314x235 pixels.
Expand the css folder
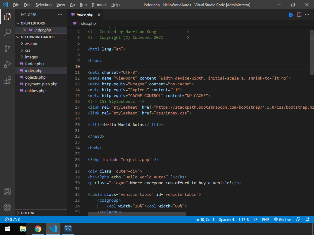point(28,50)
